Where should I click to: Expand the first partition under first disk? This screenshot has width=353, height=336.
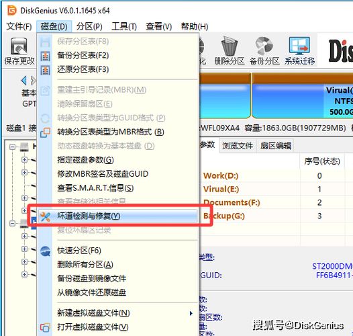(x=24, y=160)
